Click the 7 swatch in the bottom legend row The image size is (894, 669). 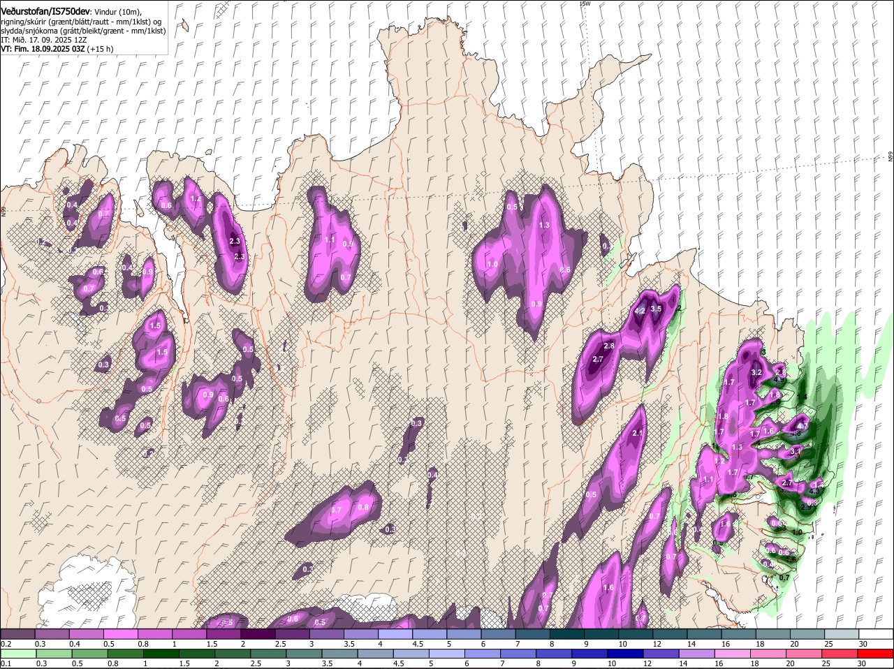point(519,654)
